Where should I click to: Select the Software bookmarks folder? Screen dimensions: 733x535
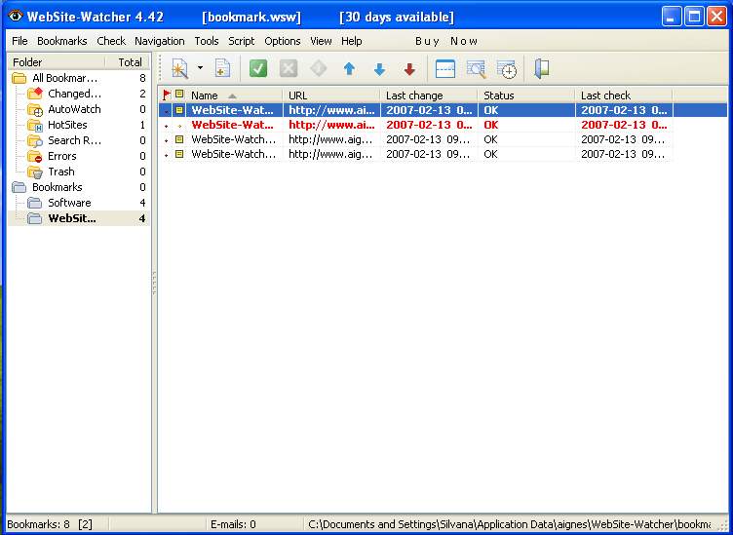pos(69,203)
